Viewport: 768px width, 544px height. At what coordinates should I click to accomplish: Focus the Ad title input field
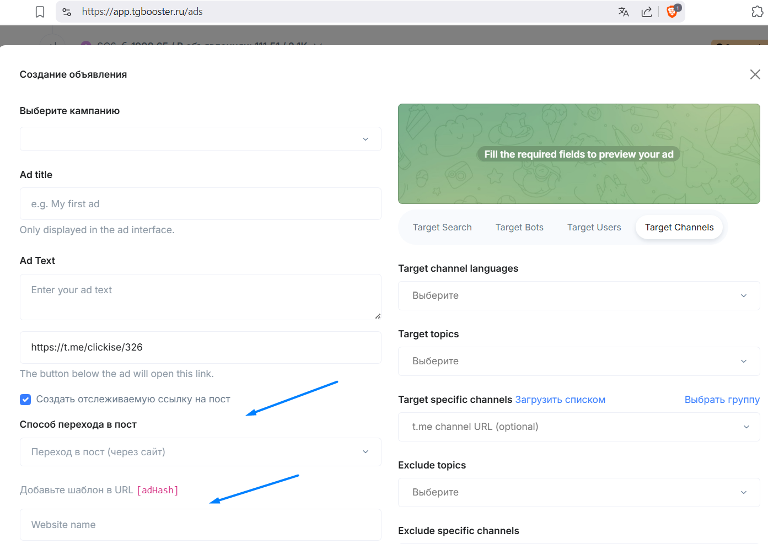200,204
